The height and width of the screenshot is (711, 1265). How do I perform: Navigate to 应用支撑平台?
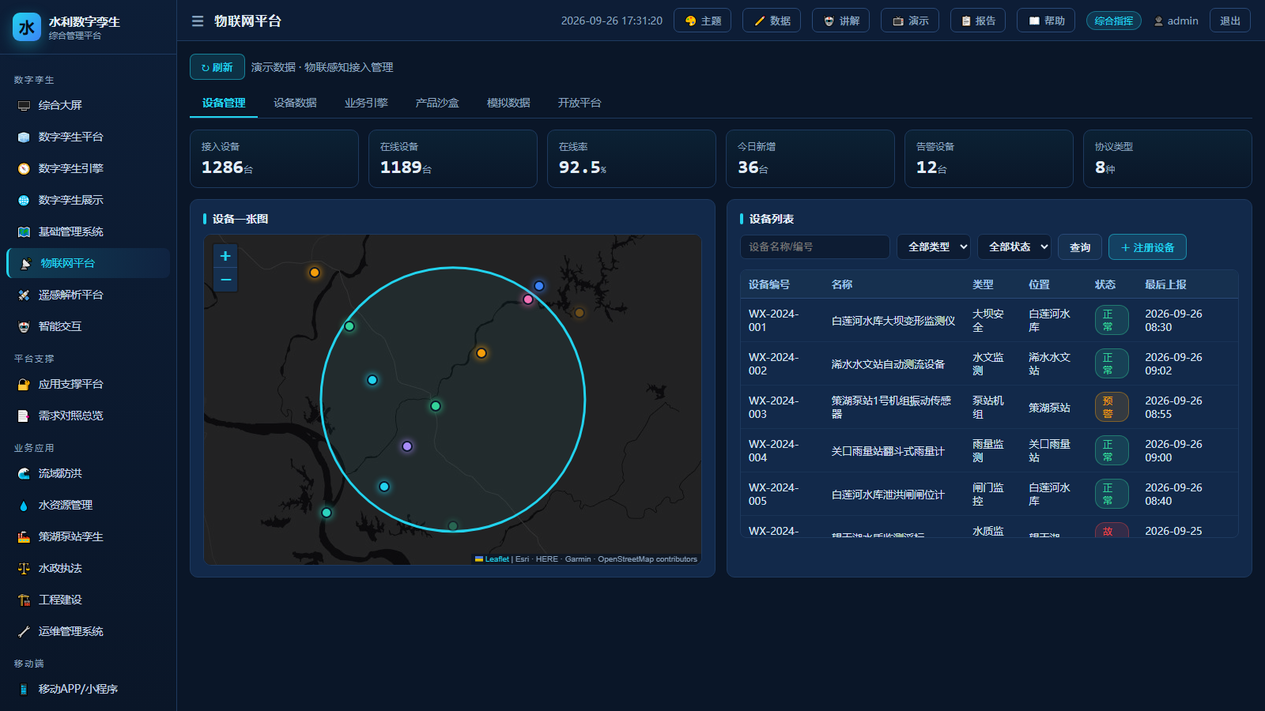pos(88,384)
